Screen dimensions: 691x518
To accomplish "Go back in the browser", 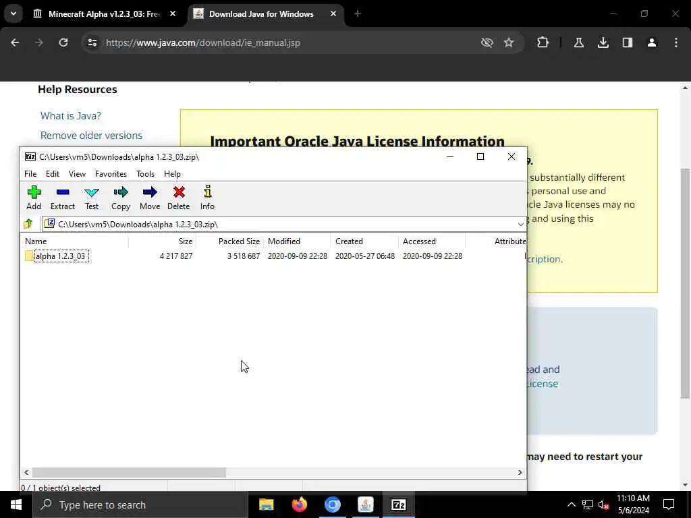I will click(x=15, y=42).
